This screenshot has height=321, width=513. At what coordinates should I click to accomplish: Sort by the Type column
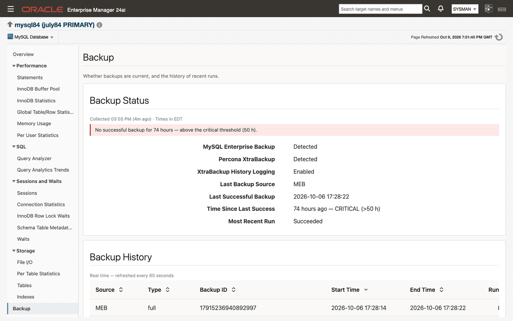coord(167,290)
